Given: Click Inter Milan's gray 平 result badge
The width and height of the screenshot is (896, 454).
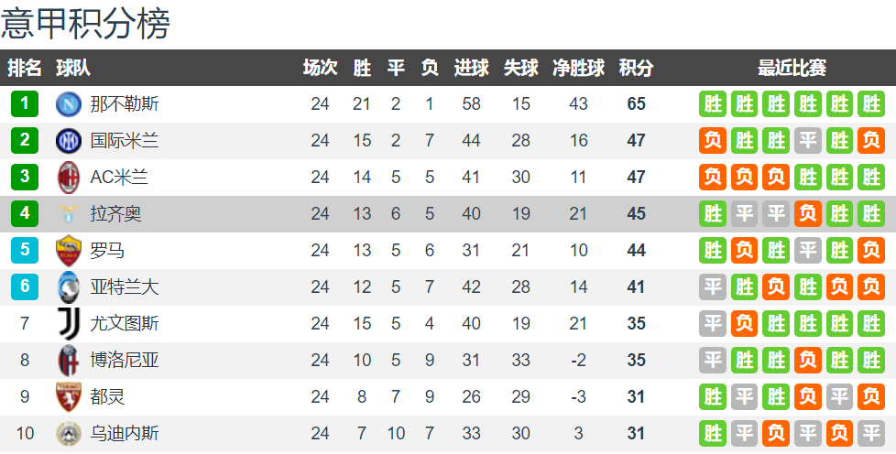Looking at the screenshot, I should click(807, 140).
